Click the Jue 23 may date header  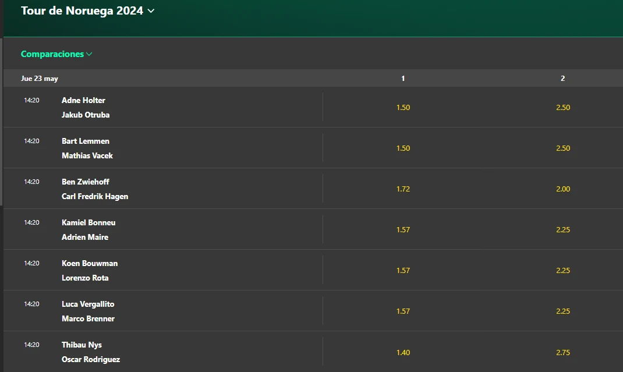pos(40,79)
